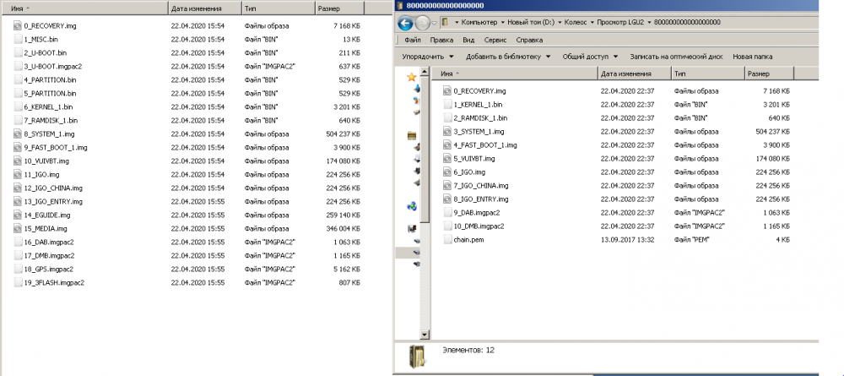Click file icon of 1_MISC.bin in left list
The image size is (844, 376).
coord(18,40)
